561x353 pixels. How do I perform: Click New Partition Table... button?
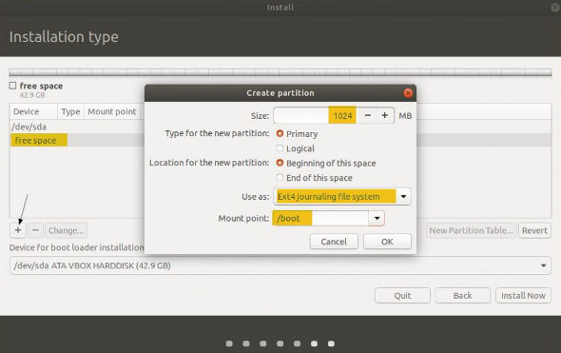(471, 230)
